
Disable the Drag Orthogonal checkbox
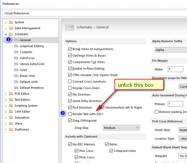tap(70, 120)
